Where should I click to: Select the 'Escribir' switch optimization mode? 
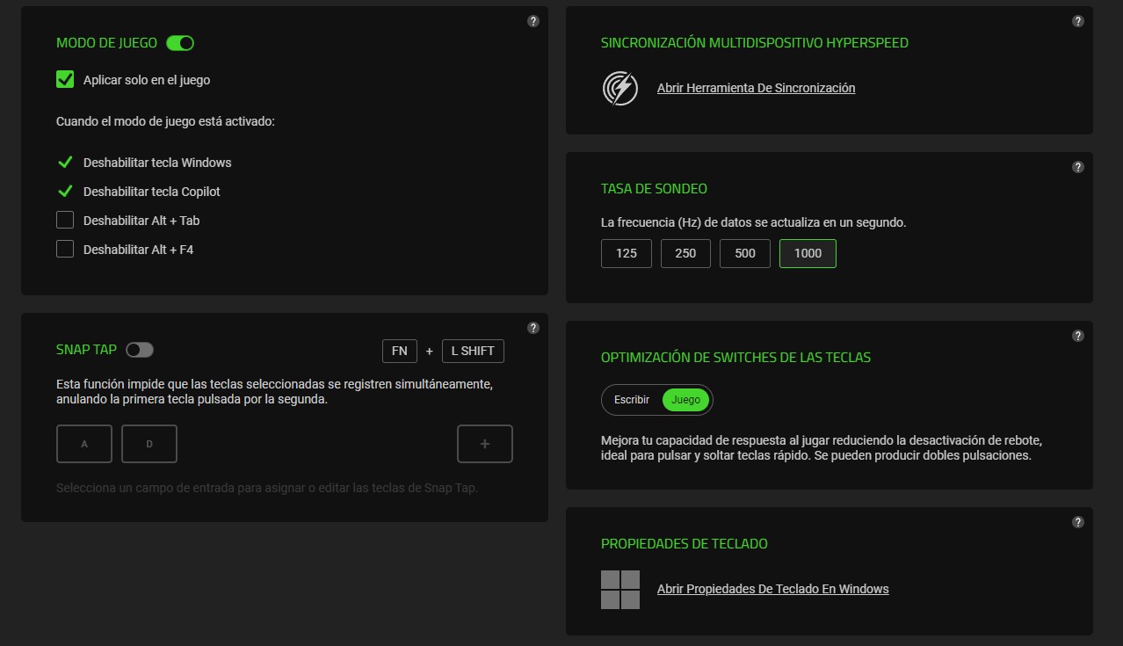pyautogui.click(x=632, y=400)
